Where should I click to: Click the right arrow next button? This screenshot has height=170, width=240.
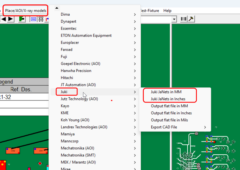(x=11, y=19)
